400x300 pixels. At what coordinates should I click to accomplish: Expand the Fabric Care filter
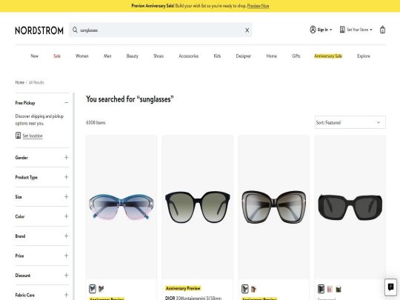(67, 295)
